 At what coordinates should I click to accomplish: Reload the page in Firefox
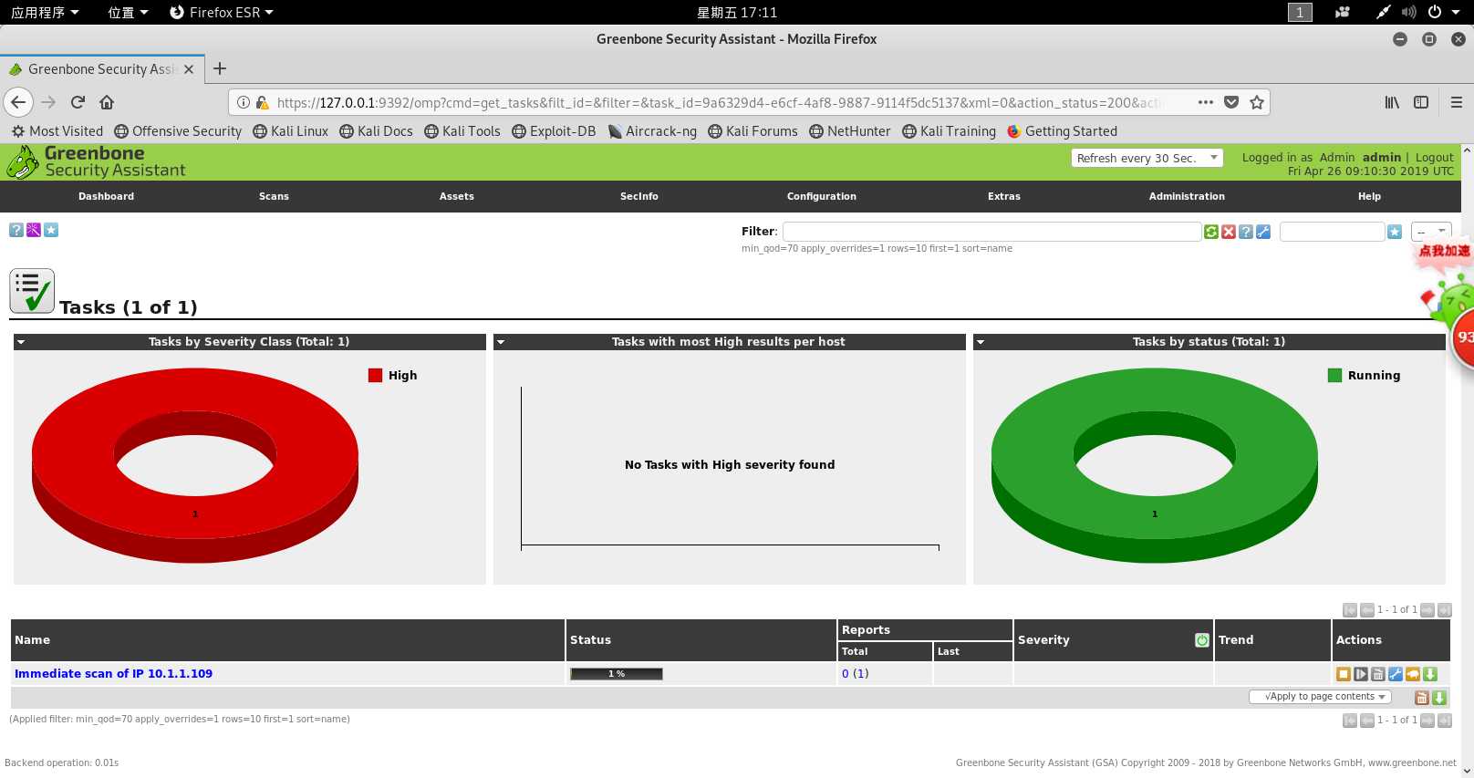pyautogui.click(x=78, y=102)
